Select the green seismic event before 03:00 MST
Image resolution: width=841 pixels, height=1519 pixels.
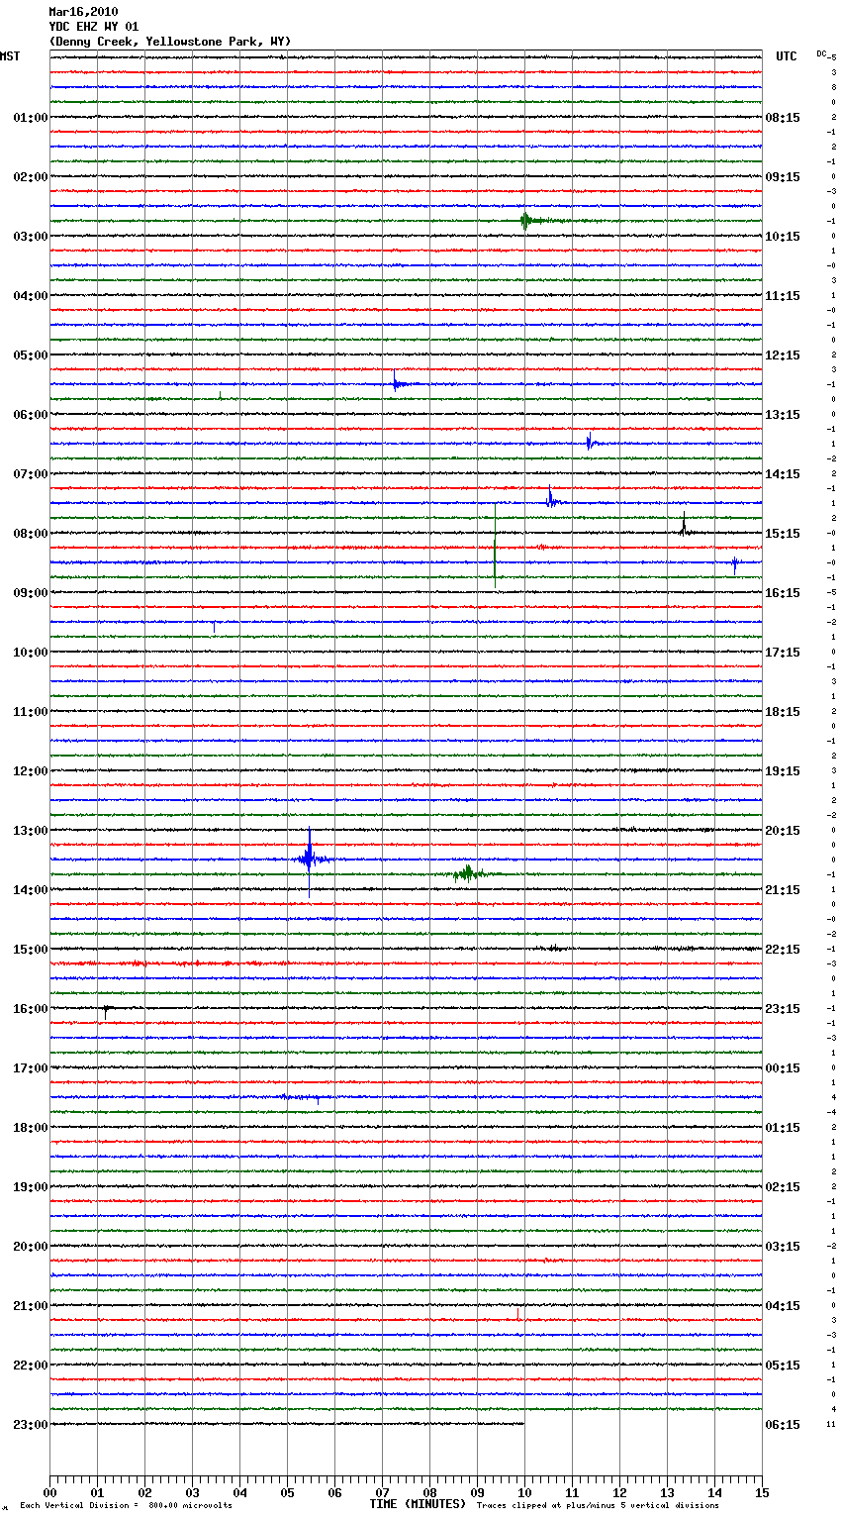point(525,220)
